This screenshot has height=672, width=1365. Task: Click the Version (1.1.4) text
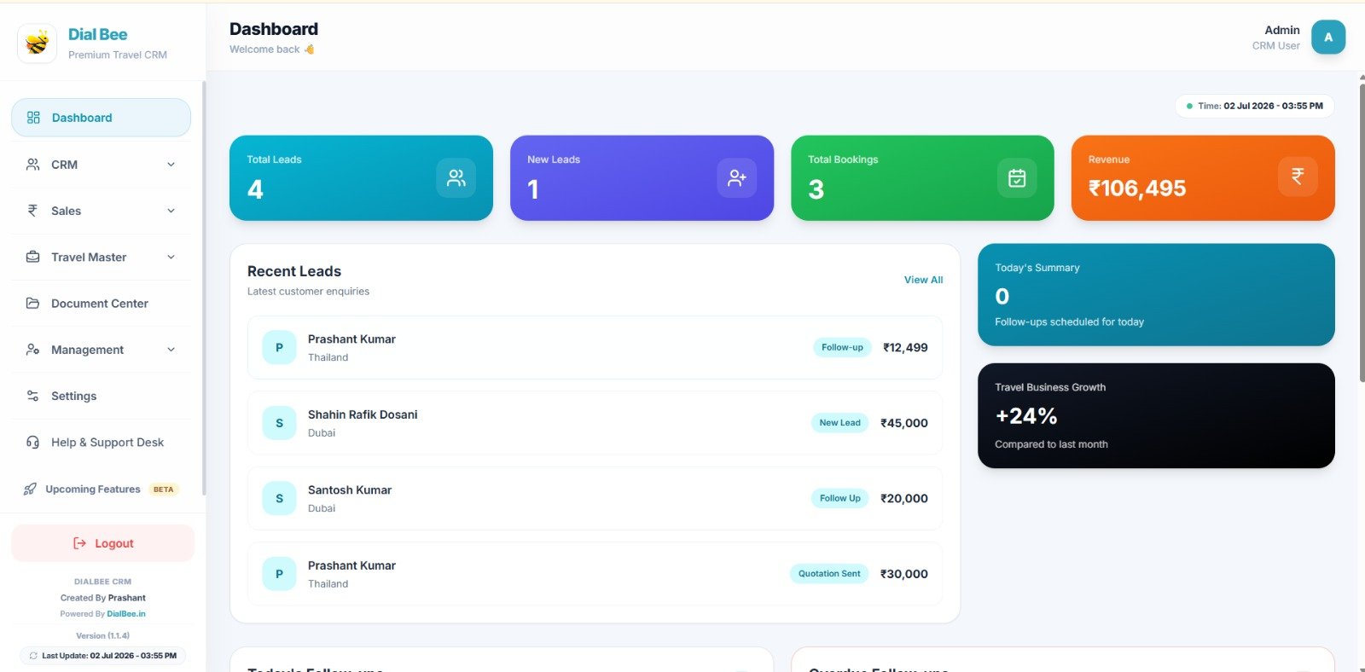click(x=102, y=635)
